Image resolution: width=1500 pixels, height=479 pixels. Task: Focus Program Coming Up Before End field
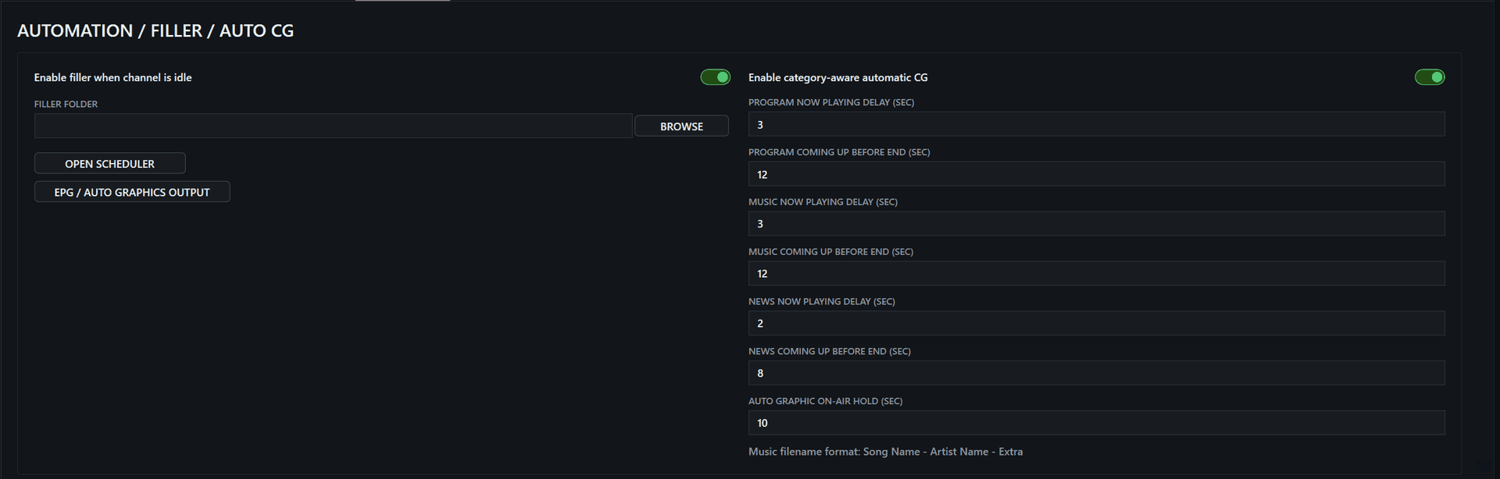point(1096,174)
